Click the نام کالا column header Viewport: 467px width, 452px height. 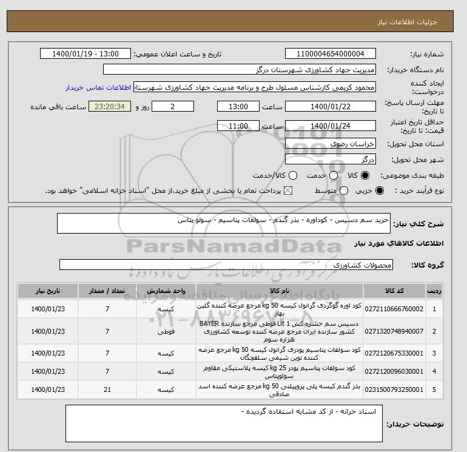(x=280, y=291)
